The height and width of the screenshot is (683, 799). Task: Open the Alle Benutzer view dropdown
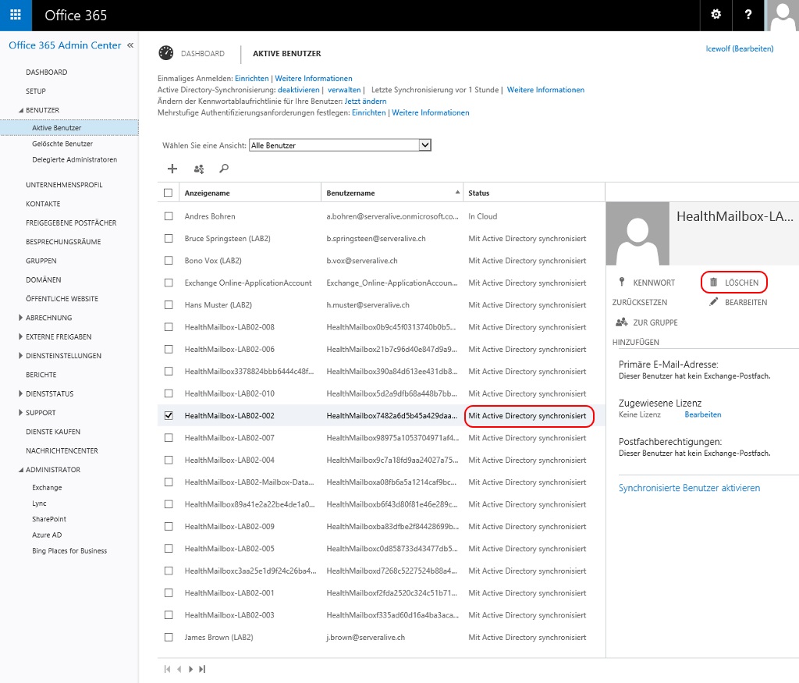340,145
